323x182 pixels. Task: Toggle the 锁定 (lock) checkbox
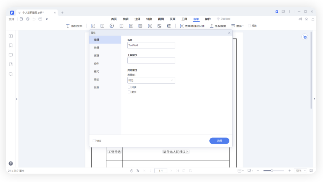coord(94,141)
